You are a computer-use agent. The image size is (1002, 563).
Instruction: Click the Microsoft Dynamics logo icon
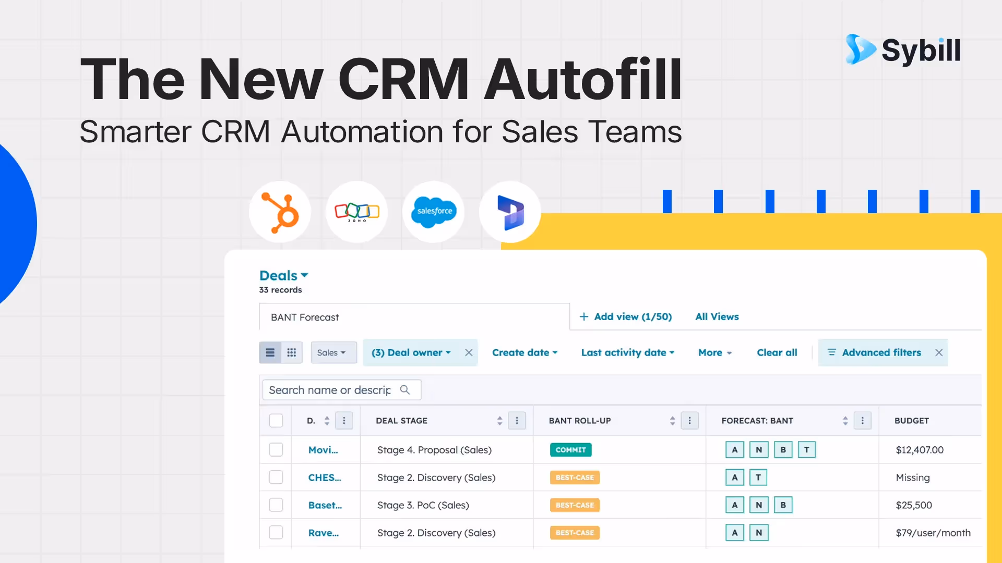[510, 212]
